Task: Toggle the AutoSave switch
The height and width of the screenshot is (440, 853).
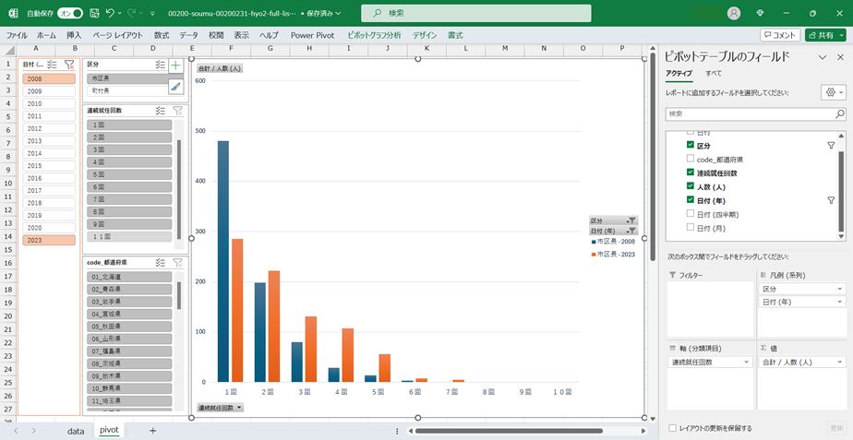Action: pyautogui.click(x=70, y=14)
